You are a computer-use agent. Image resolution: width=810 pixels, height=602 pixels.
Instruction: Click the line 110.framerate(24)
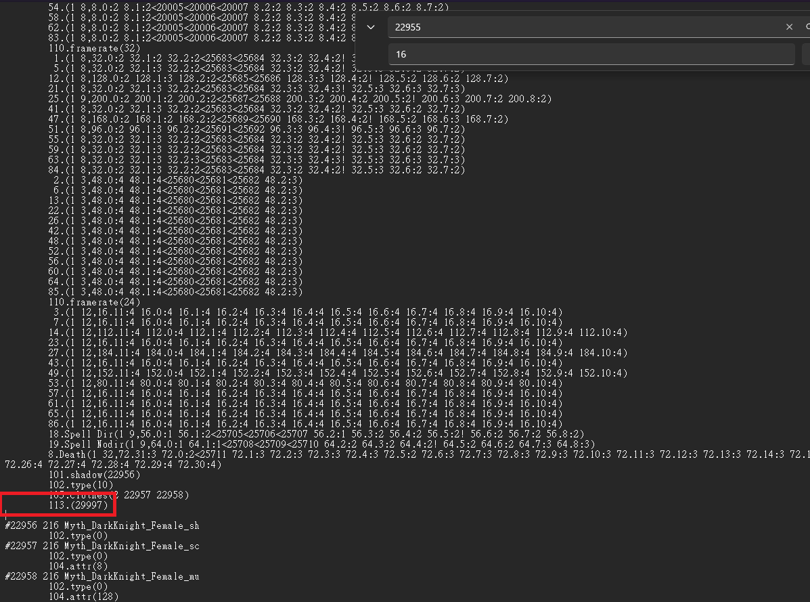tap(95, 302)
